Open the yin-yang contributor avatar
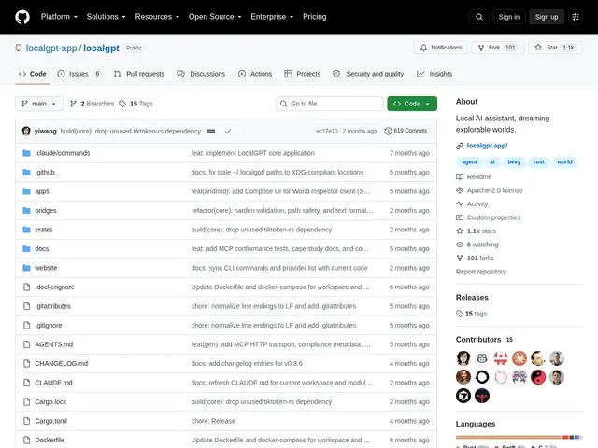Viewport: 598px width, 448px height. [x=538, y=377]
